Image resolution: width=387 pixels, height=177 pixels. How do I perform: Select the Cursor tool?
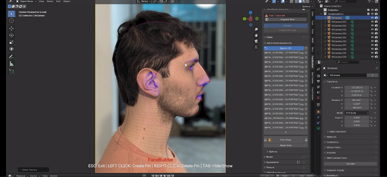click(x=11, y=21)
